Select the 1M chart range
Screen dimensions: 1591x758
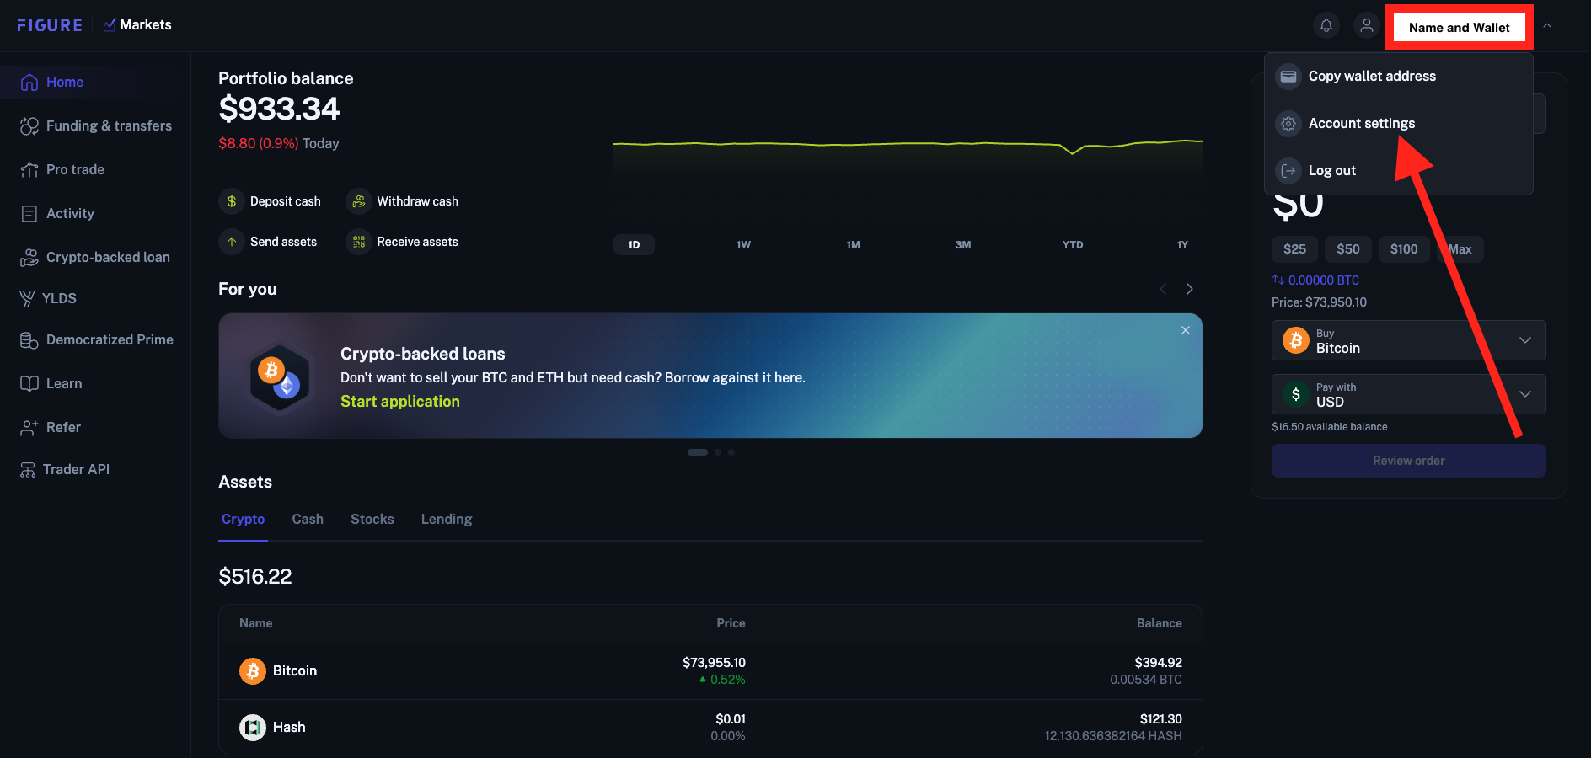click(854, 245)
